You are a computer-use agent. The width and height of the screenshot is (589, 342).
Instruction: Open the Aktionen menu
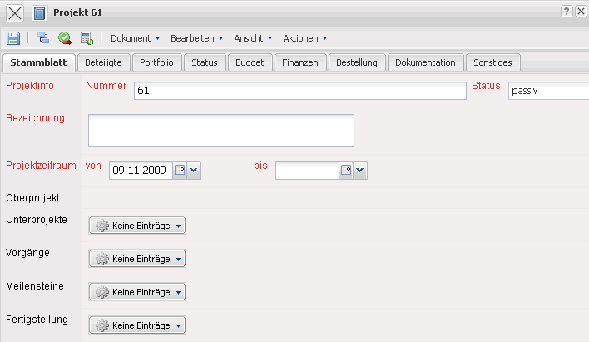pyautogui.click(x=304, y=38)
